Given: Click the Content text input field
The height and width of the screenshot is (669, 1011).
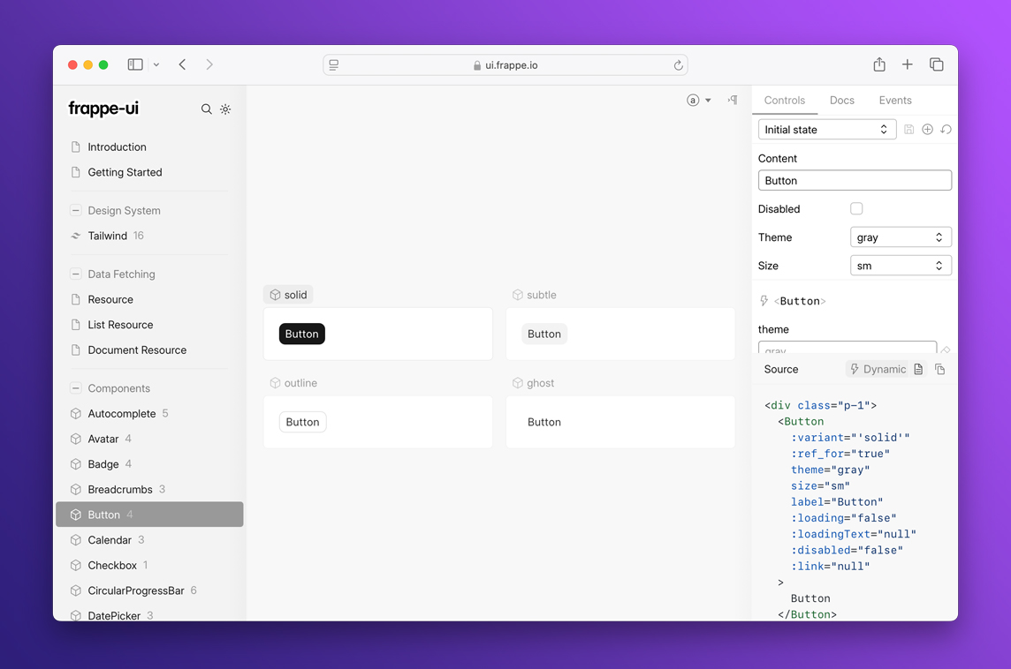Looking at the screenshot, I should click(855, 181).
